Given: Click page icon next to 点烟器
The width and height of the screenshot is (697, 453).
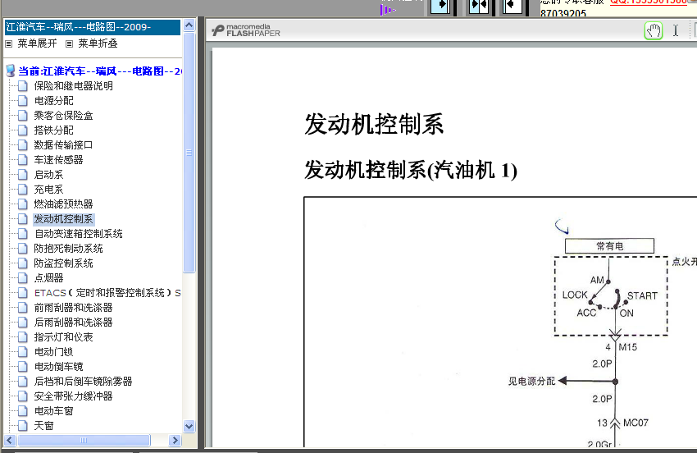Looking at the screenshot, I should 23,278.
